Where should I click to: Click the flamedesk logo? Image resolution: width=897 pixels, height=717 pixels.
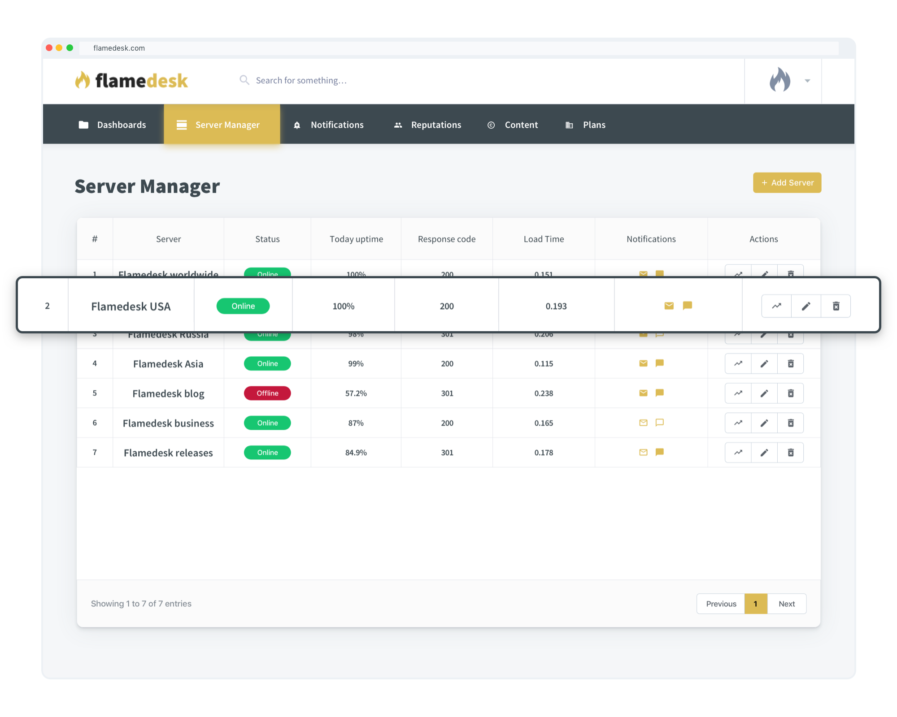(131, 80)
